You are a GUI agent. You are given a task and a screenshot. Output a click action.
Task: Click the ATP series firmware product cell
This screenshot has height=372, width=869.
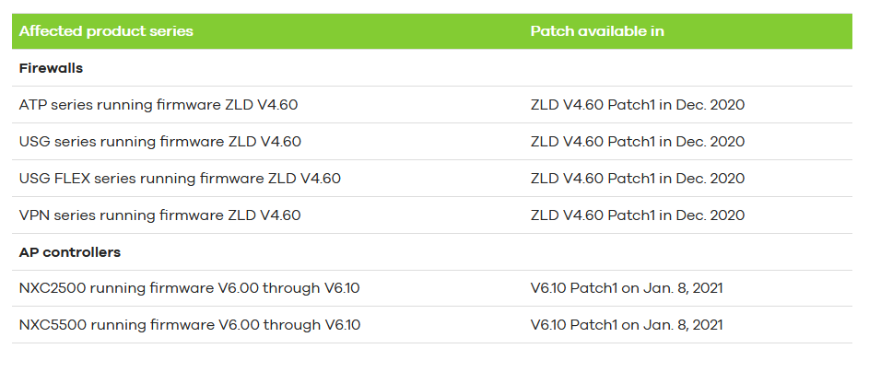[x=159, y=105]
